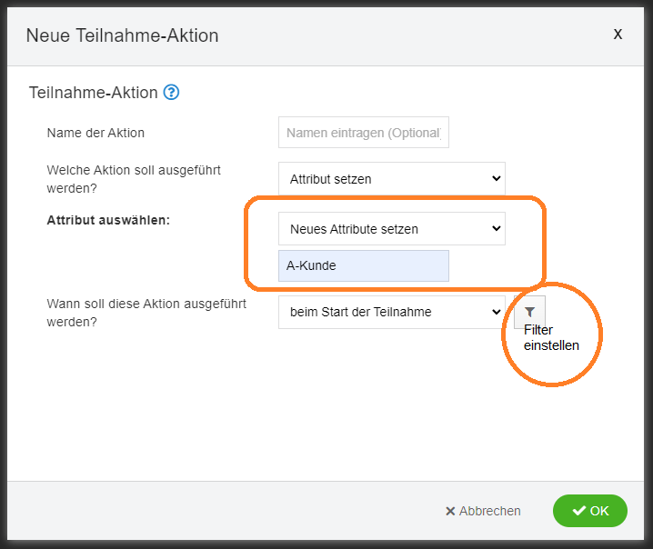Image resolution: width=653 pixels, height=549 pixels.
Task: Expand the Neues Attribute setzen dropdown
Action: pyautogui.click(x=391, y=228)
